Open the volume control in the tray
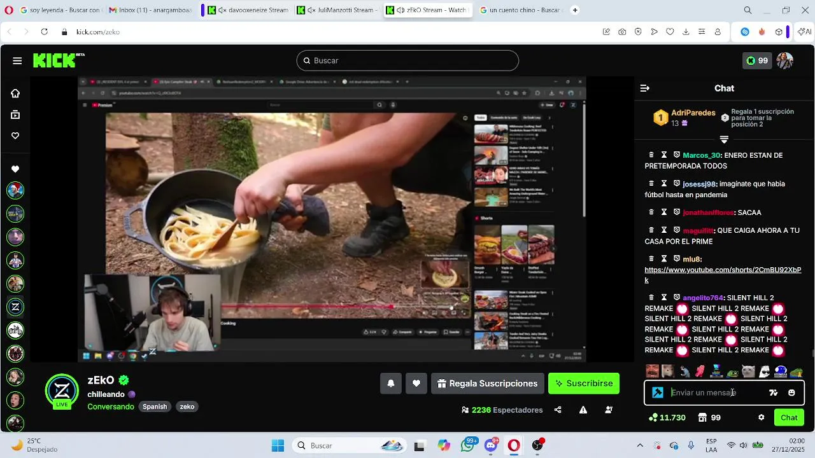815x458 pixels. pyautogui.click(x=743, y=445)
